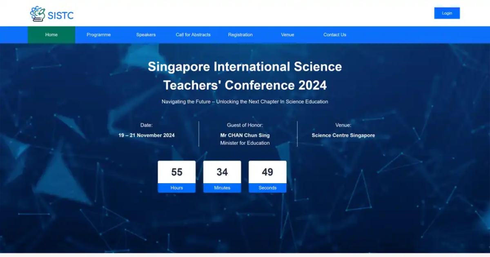
Task: Select the Mr CHAN Chun Sing name
Action: pos(245,135)
